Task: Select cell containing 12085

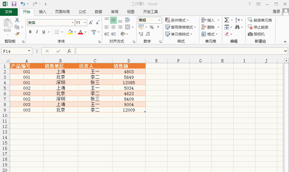Action: click(129, 83)
